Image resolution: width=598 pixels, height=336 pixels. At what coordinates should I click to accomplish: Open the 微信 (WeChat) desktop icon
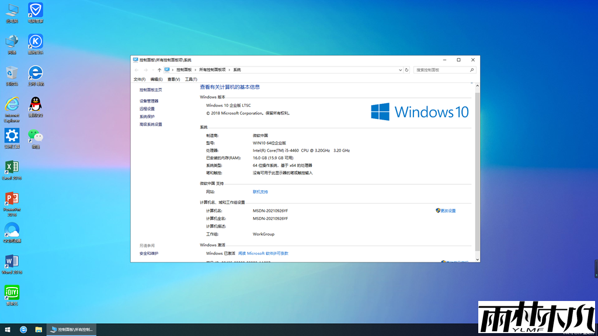[x=36, y=138]
